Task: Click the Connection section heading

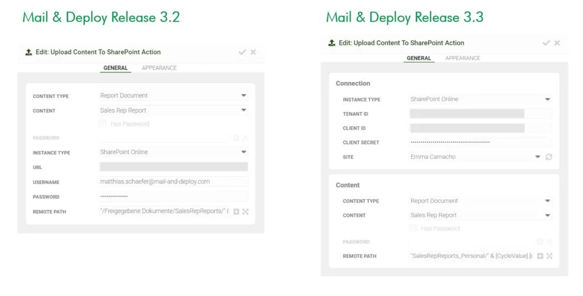Action: [353, 83]
